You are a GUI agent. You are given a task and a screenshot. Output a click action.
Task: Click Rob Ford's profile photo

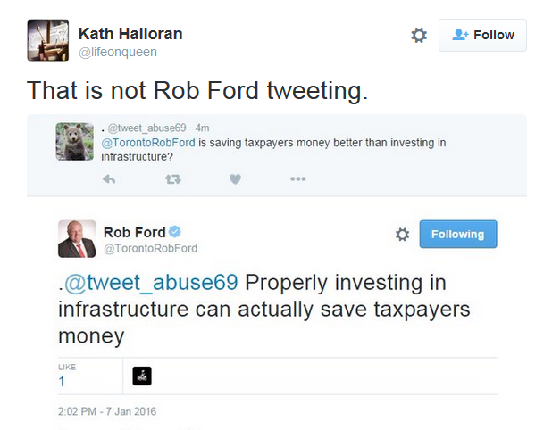coord(76,238)
